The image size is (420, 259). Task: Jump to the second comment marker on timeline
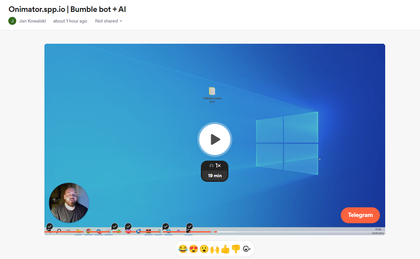tap(114, 227)
